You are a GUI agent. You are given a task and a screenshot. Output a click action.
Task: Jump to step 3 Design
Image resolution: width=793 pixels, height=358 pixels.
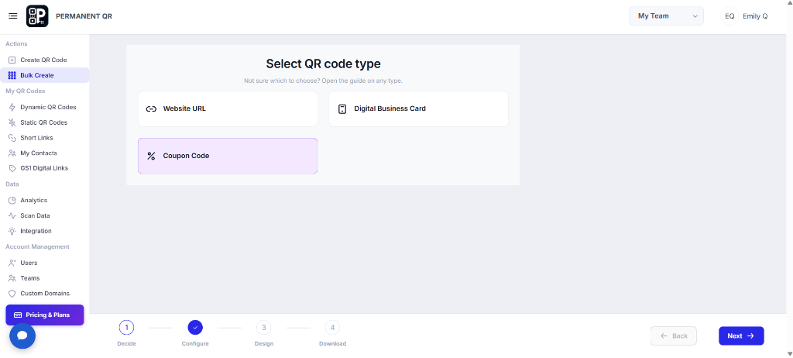tap(263, 328)
